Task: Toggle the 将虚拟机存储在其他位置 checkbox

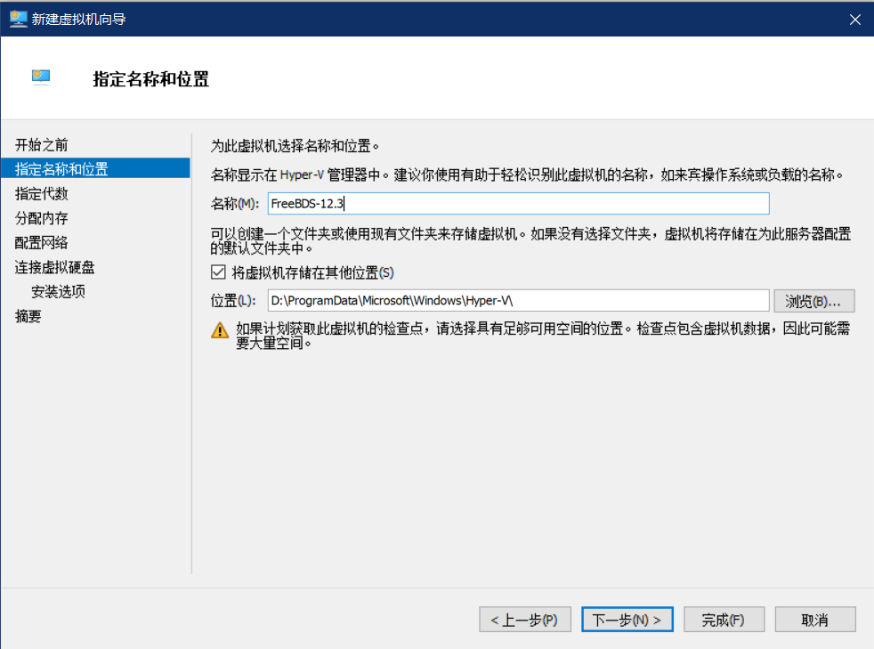Action: pos(218,272)
